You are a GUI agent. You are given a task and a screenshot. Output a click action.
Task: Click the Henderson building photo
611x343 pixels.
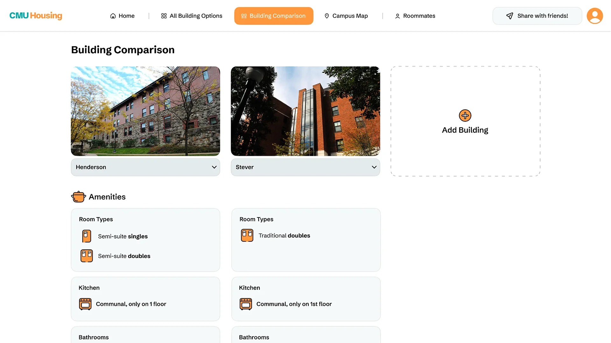(x=145, y=111)
